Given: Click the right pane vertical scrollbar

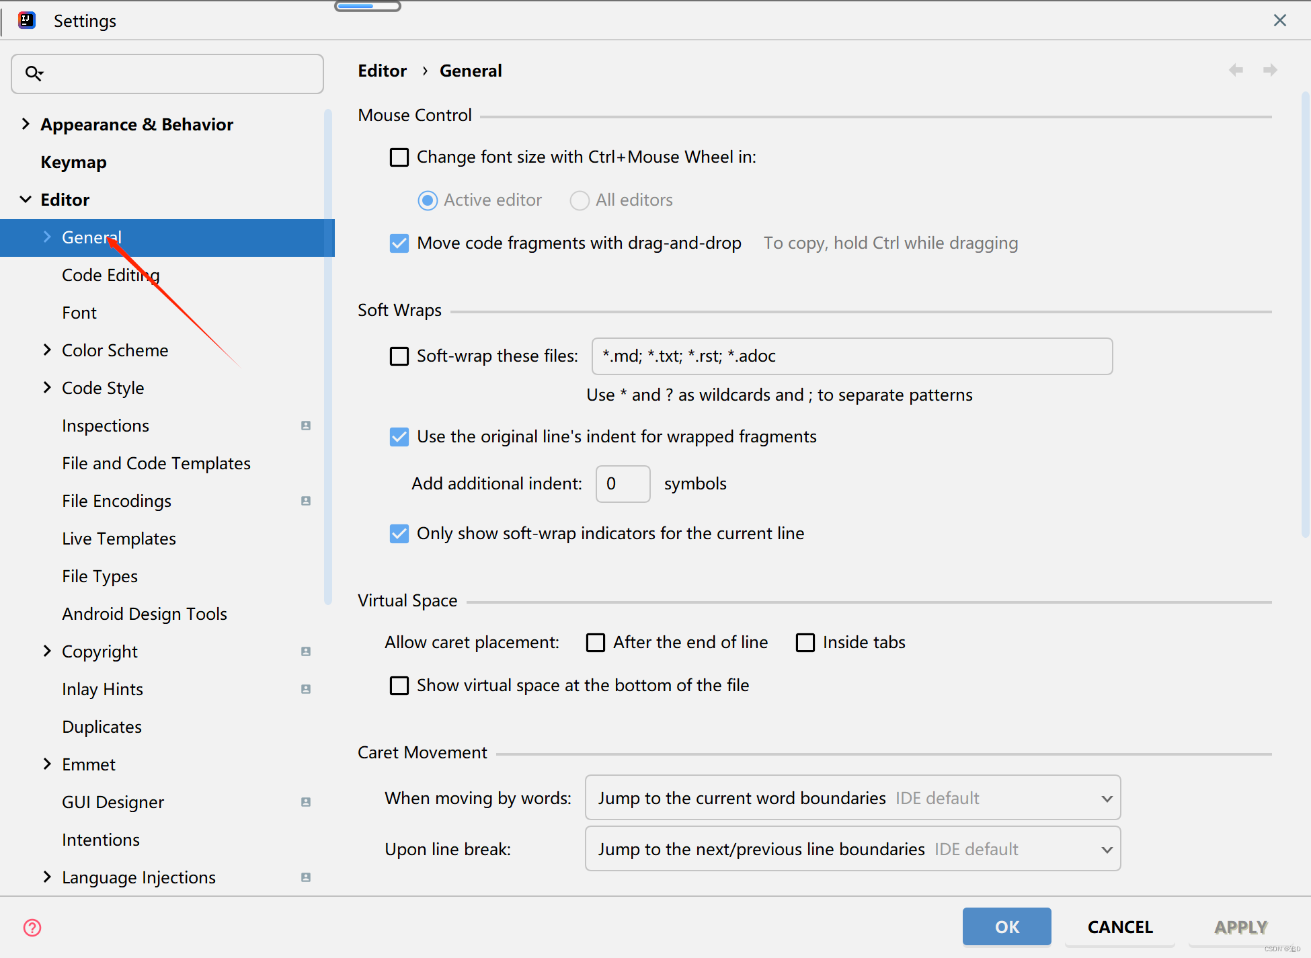Looking at the screenshot, I should (x=1305, y=316).
